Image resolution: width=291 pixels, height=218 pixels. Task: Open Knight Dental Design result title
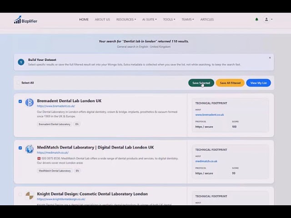92,194
